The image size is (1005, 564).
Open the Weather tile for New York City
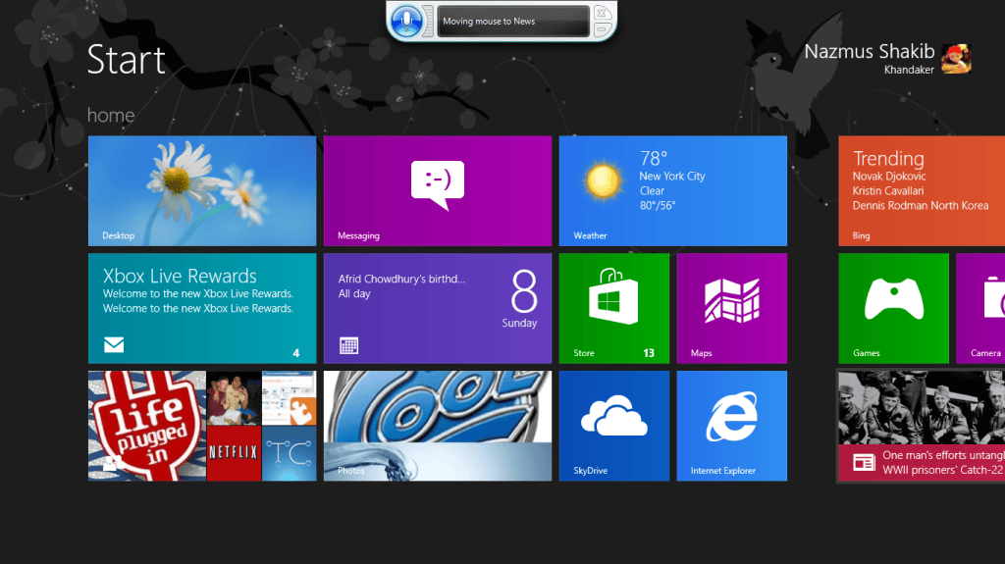pyautogui.click(x=673, y=190)
